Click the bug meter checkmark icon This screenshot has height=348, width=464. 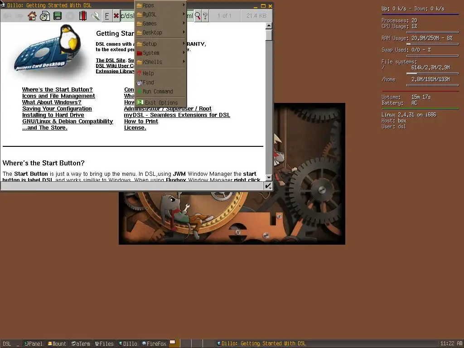[x=268, y=186]
